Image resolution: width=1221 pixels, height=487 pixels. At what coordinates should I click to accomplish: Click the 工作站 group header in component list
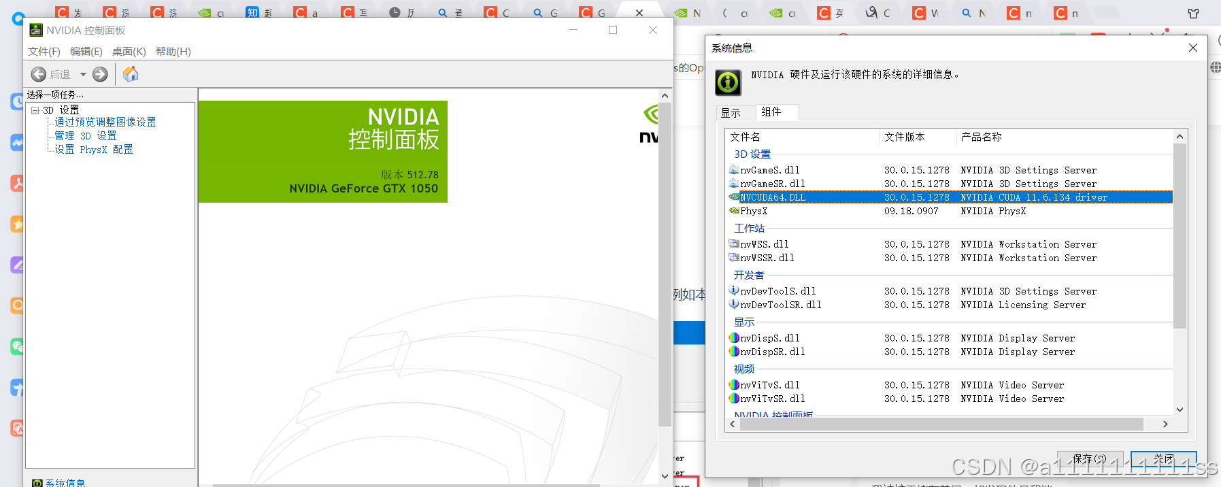pyautogui.click(x=749, y=229)
